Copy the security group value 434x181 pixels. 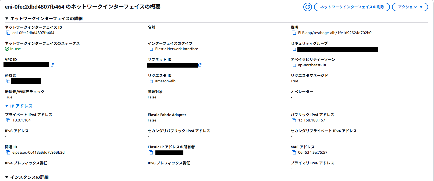tap(294, 49)
